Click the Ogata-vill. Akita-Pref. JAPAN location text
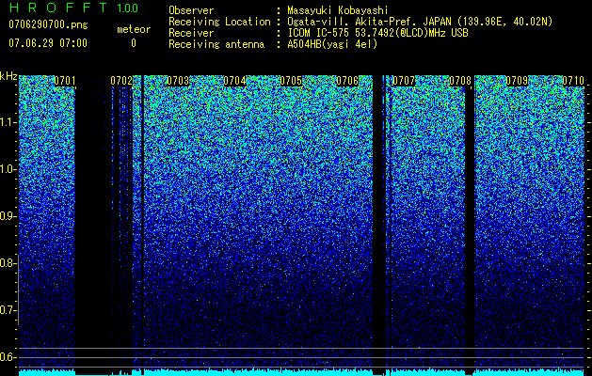 (x=419, y=22)
